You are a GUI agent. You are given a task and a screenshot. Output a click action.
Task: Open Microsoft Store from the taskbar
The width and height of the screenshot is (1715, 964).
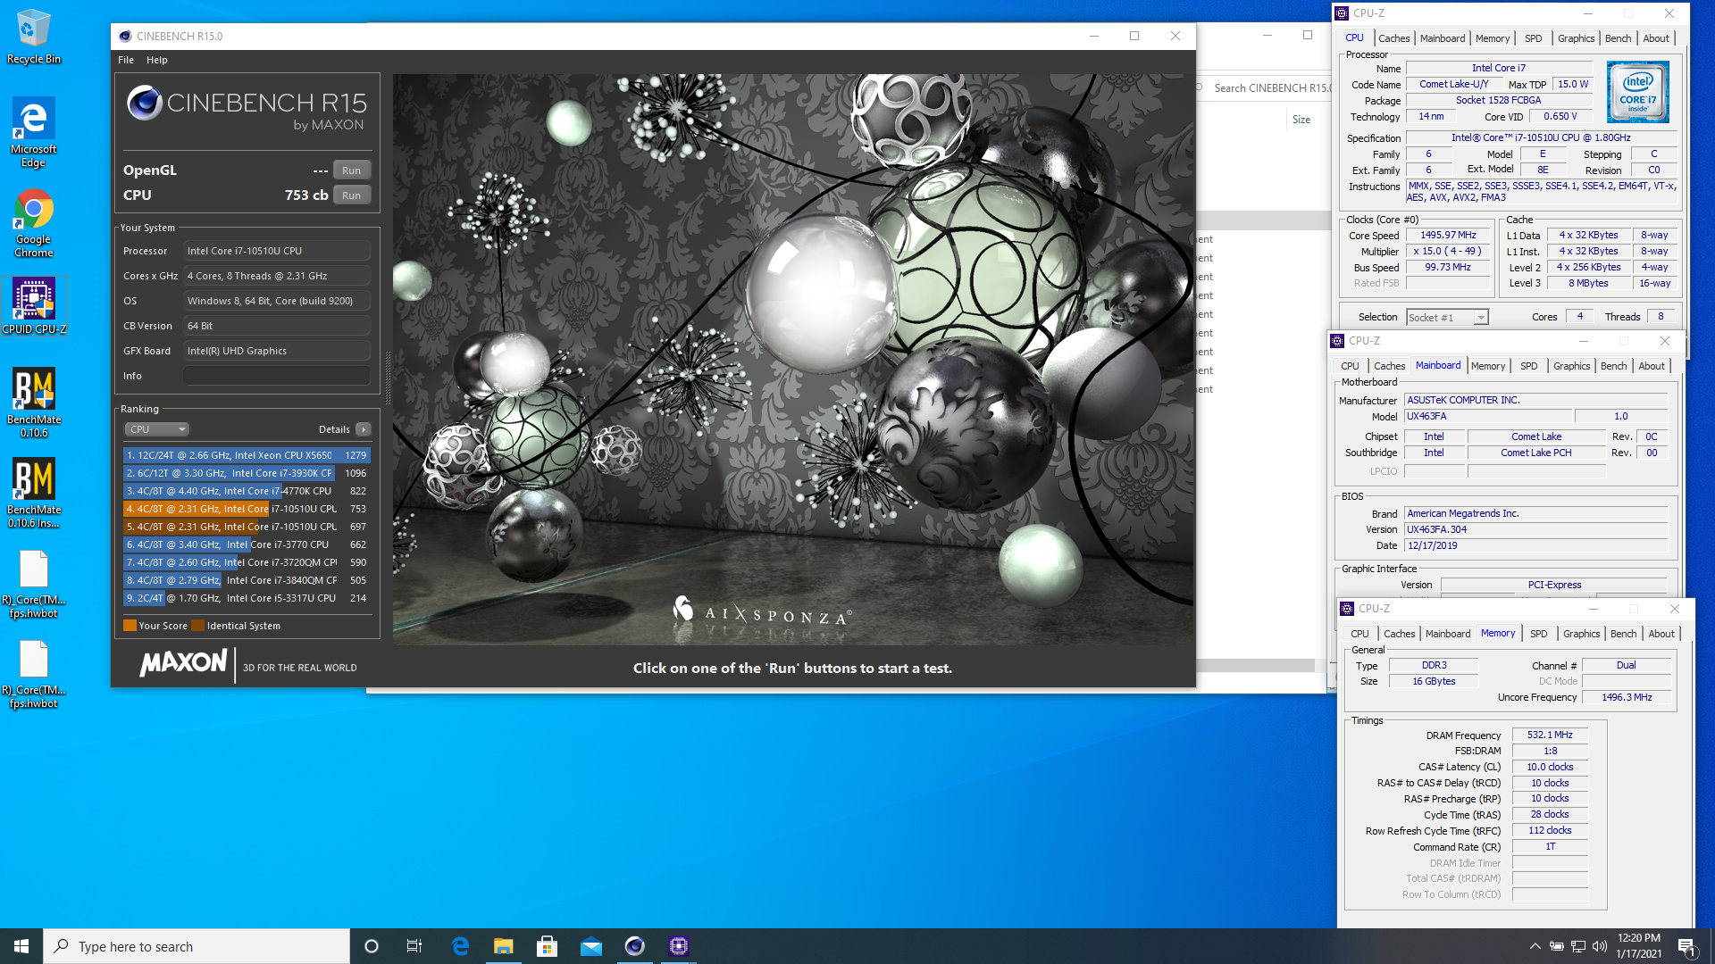click(x=548, y=946)
